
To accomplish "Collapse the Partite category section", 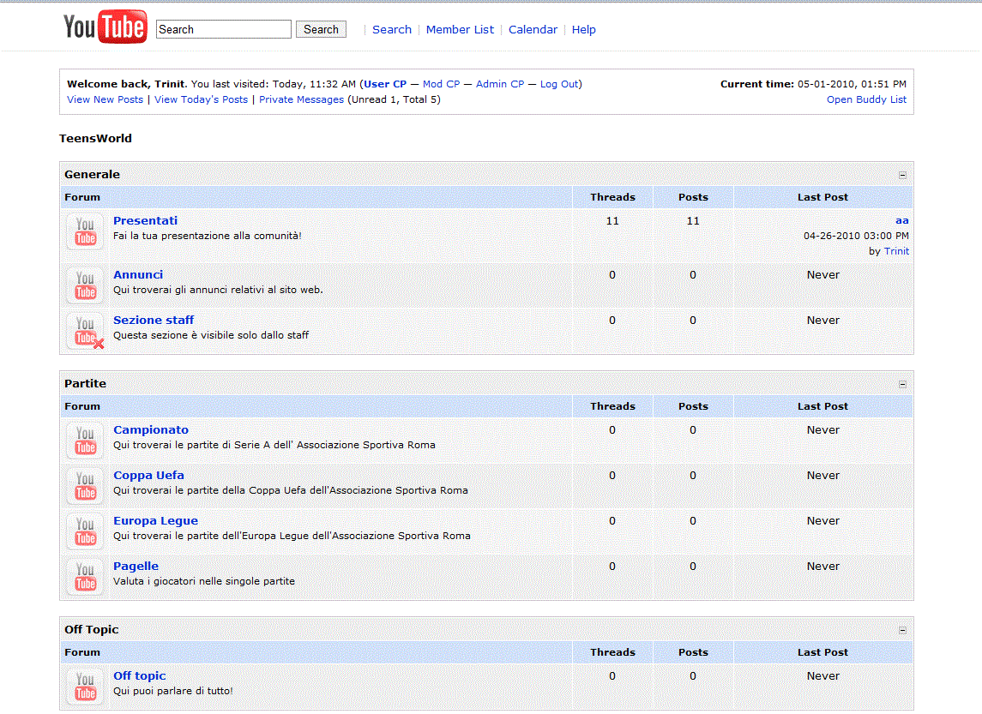I will [x=902, y=384].
